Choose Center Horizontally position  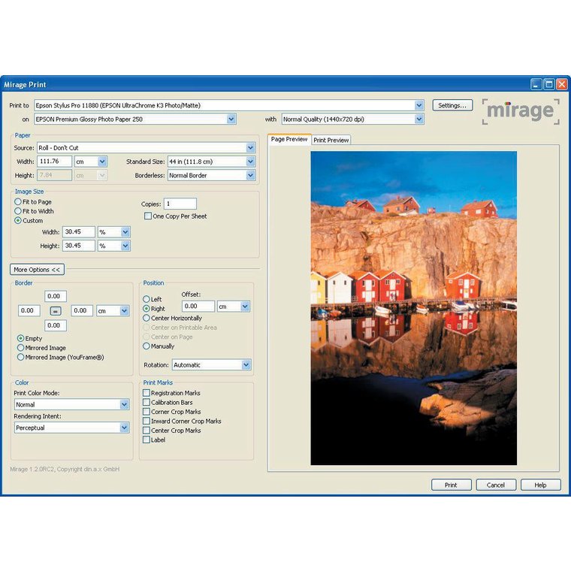[147, 319]
